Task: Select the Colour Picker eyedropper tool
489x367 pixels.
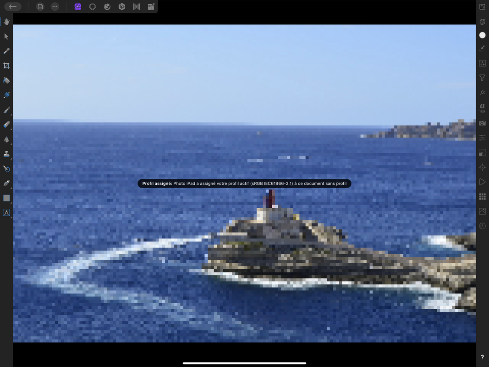Action: click(x=6, y=51)
